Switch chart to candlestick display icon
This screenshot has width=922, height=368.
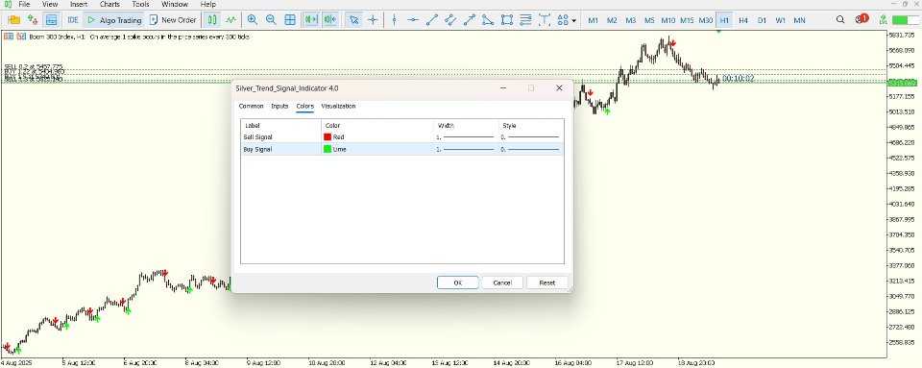(212, 20)
